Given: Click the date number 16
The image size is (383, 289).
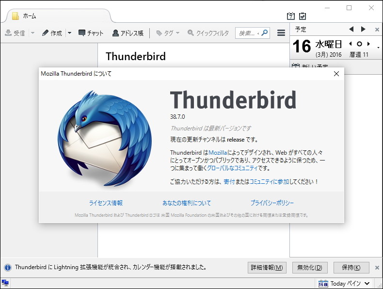Looking at the screenshot, I should (x=302, y=47).
